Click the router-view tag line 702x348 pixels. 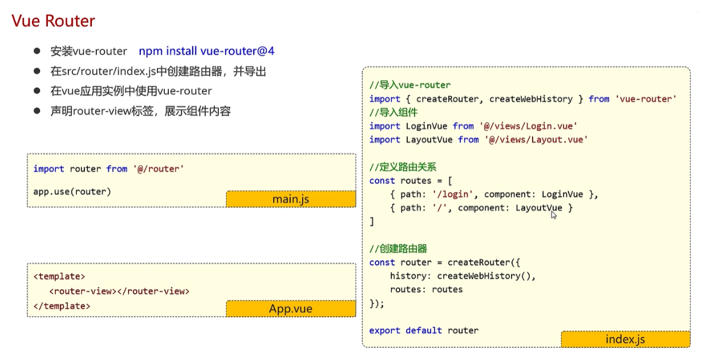[119, 291]
